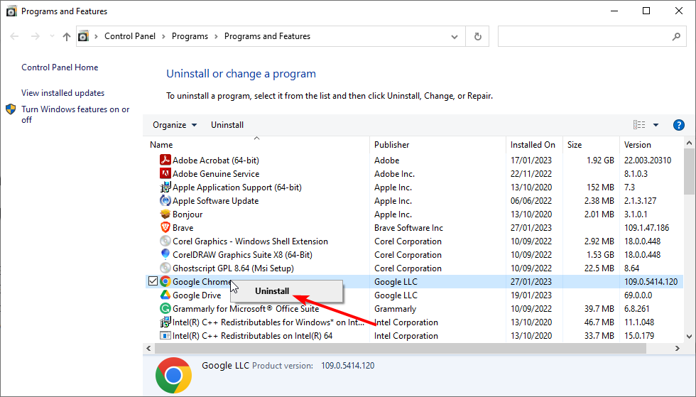
Task: Click the Ghostscript GPL disc icon
Action: tap(165, 268)
